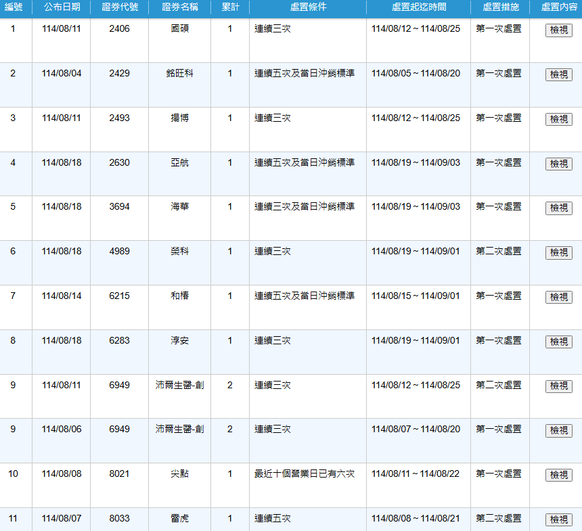Click 檢視 button for 尖點 8021
582x531 pixels.
tap(558, 475)
